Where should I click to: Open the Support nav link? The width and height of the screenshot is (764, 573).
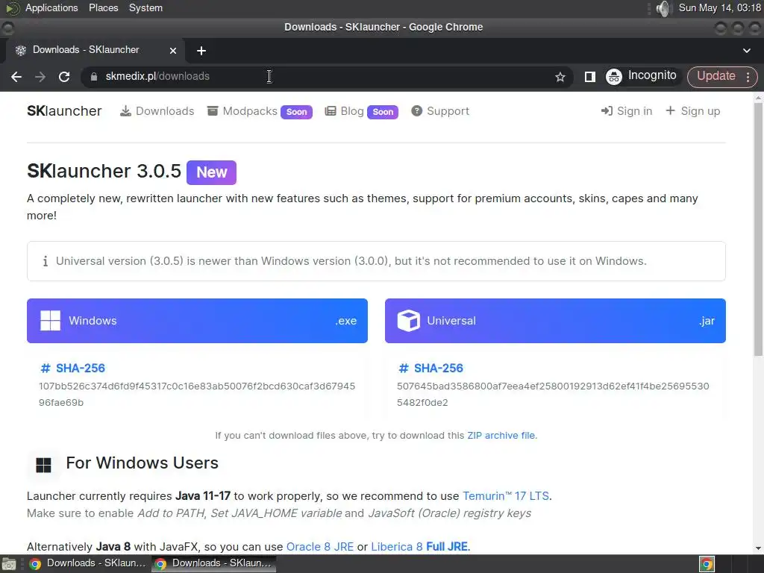click(x=440, y=111)
